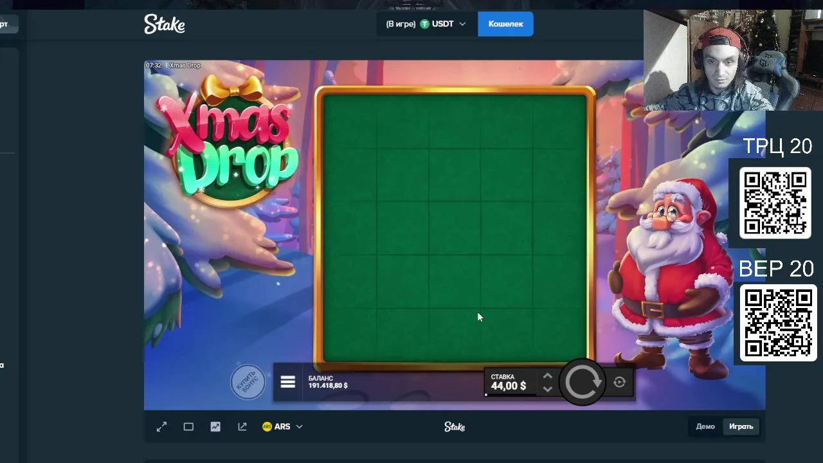Select Играть real play mode

click(741, 426)
